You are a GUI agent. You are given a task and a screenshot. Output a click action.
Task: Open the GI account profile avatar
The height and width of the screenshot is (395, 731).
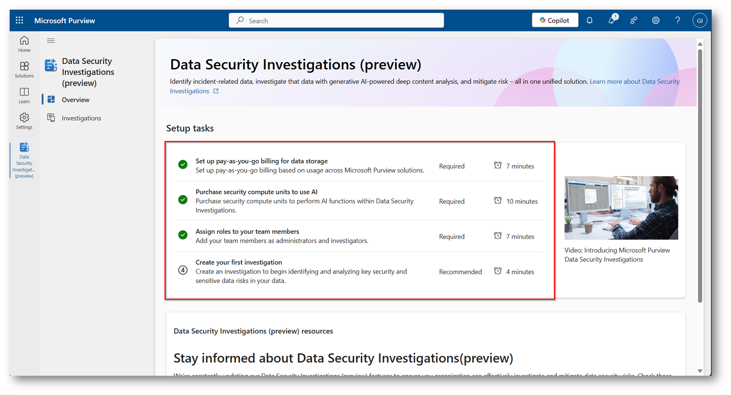(x=699, y=21)
